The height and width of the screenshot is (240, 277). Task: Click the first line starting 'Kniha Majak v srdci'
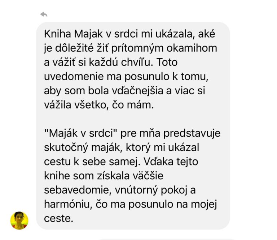[x=129, y=34]
